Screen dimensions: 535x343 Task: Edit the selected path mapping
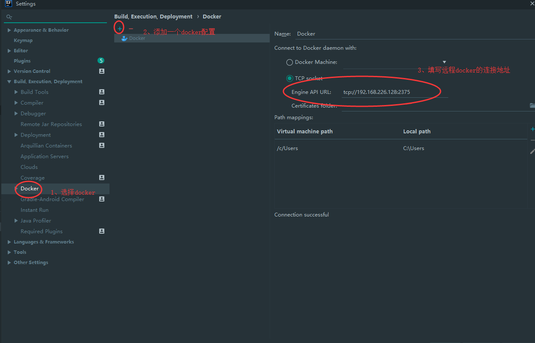point(532,151)
